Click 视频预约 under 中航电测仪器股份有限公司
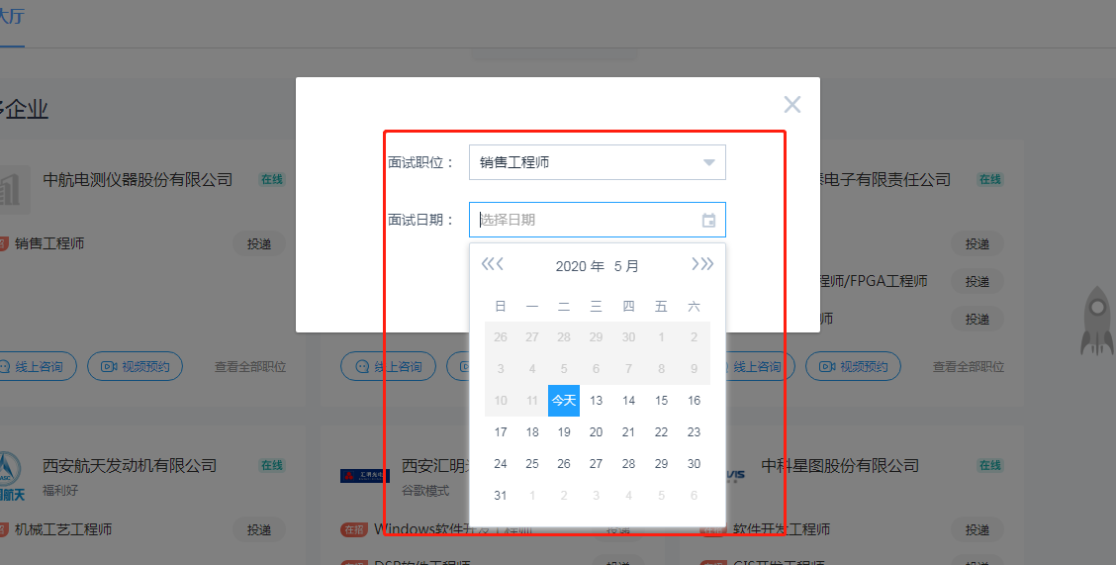Image resolution: width=1116 pixels, height=565 pixels. coord(136,367)
